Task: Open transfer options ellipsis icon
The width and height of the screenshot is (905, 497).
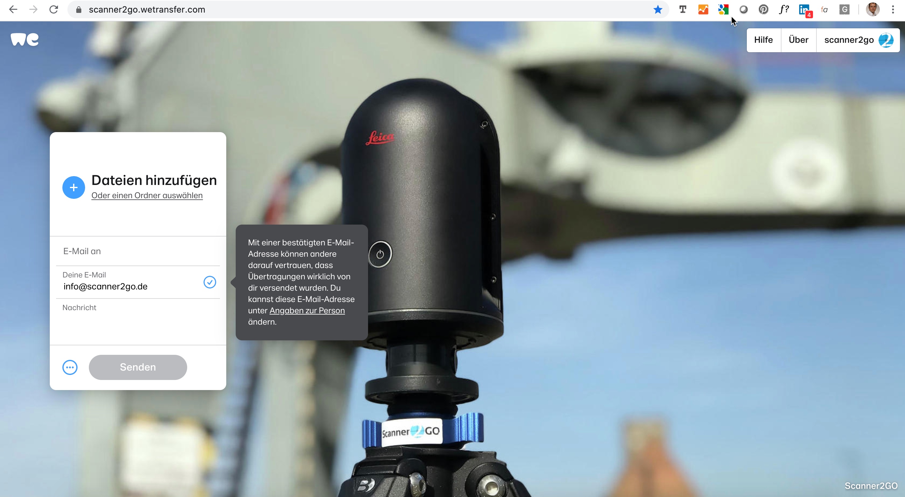Action: pyautogui.click(x=70, y=367)
